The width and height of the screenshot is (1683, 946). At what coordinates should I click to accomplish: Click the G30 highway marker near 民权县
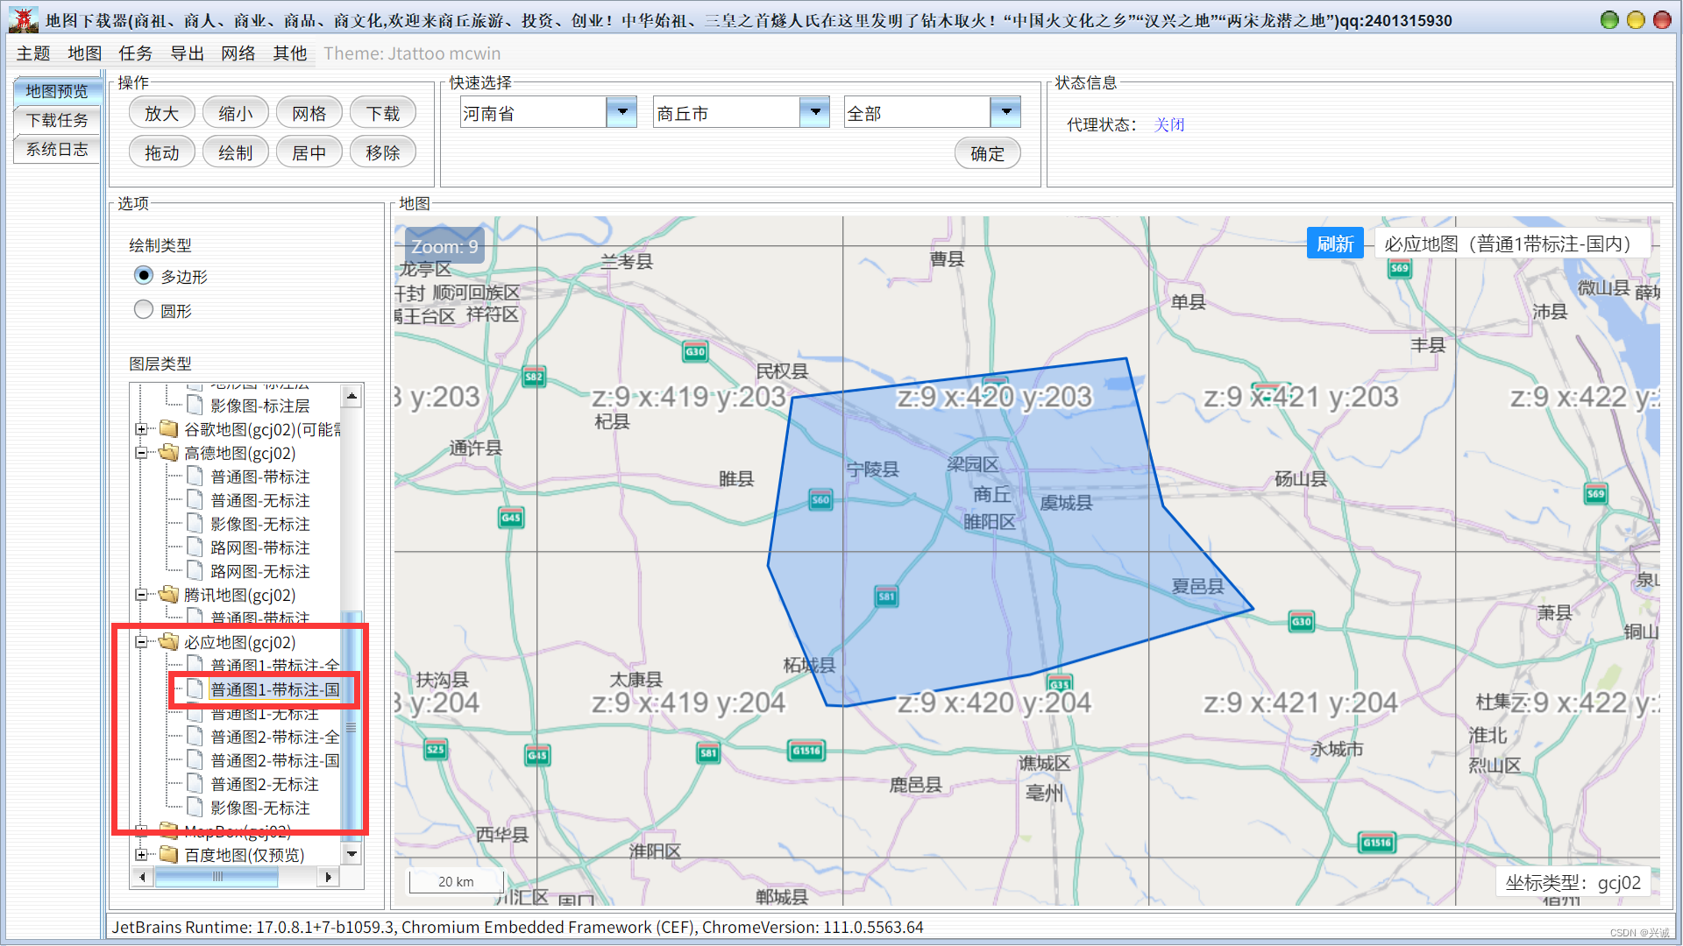695,352
